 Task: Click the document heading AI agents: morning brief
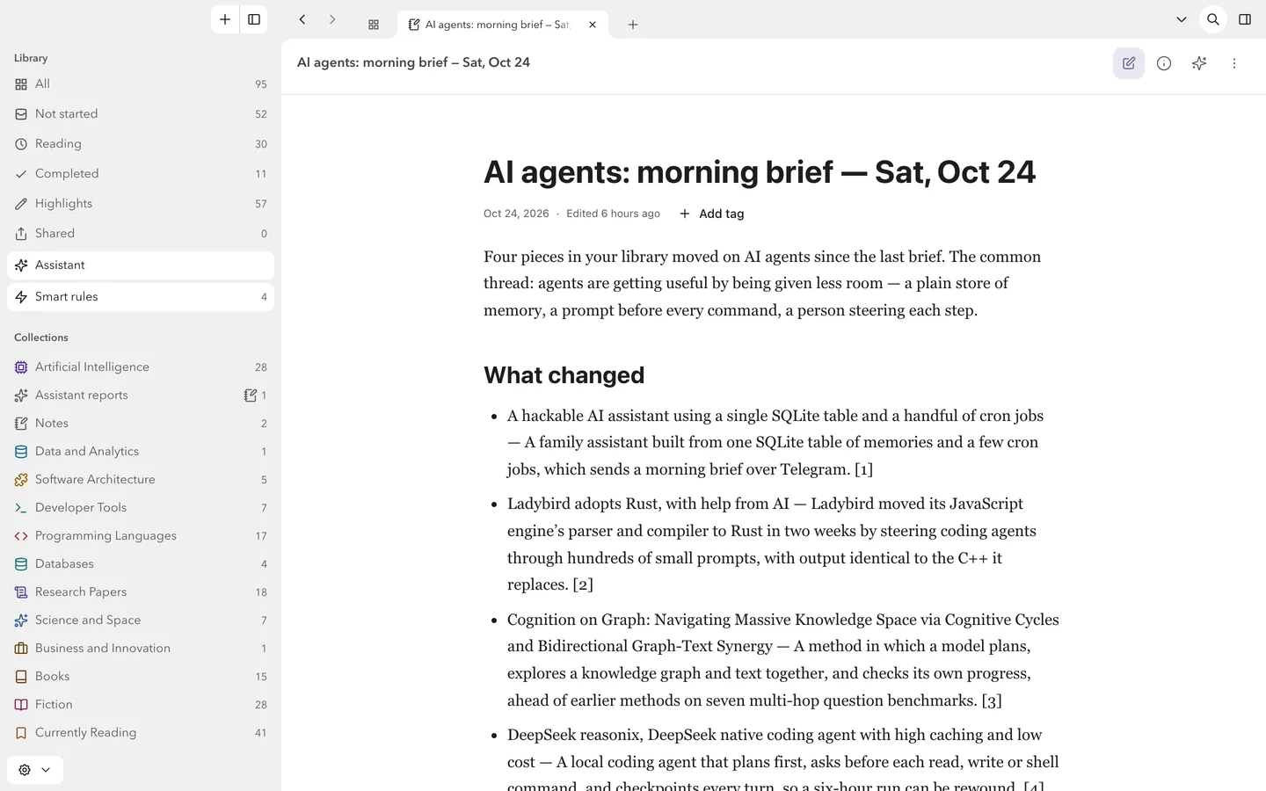760,172
